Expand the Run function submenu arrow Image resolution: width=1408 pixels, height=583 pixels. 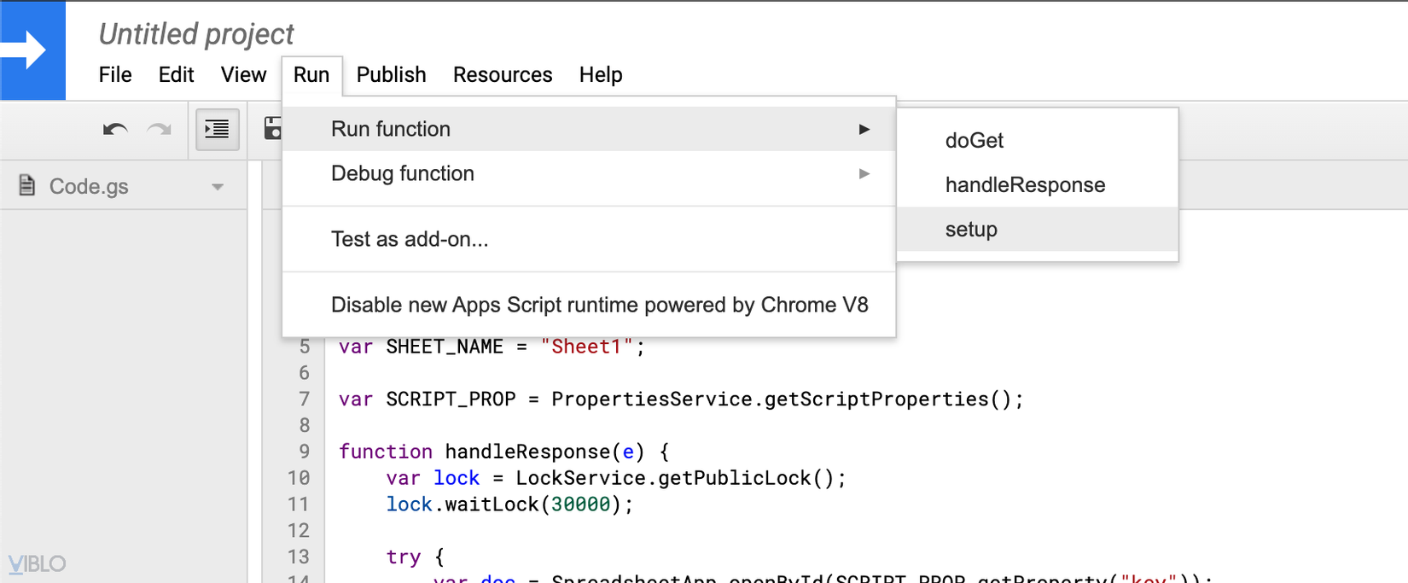[864, 129]
